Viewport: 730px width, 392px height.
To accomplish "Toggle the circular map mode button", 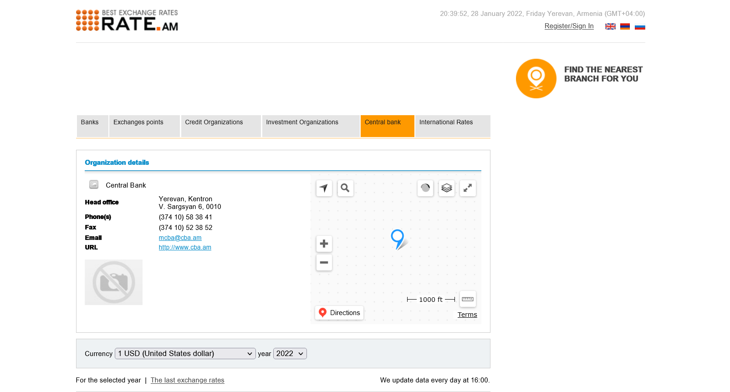I will point(425,188).
